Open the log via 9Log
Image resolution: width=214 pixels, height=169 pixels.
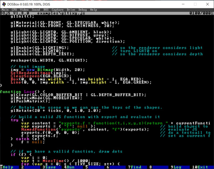(x=177, y=167)
